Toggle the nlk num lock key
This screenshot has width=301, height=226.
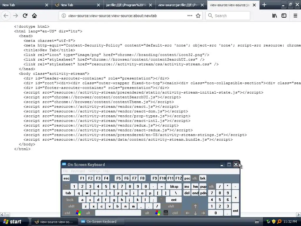(211, 186)
